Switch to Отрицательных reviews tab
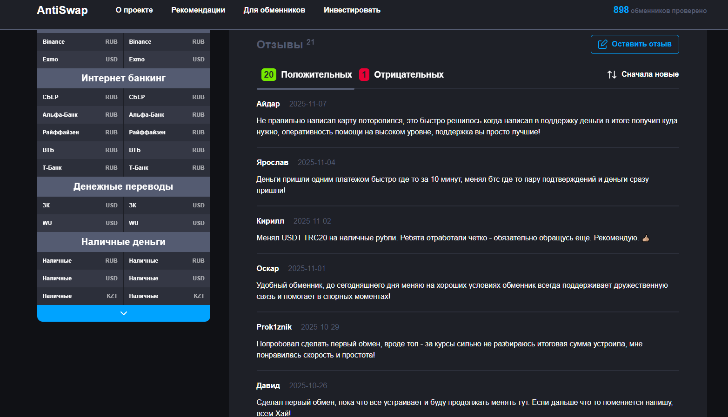 coord(408,74)
